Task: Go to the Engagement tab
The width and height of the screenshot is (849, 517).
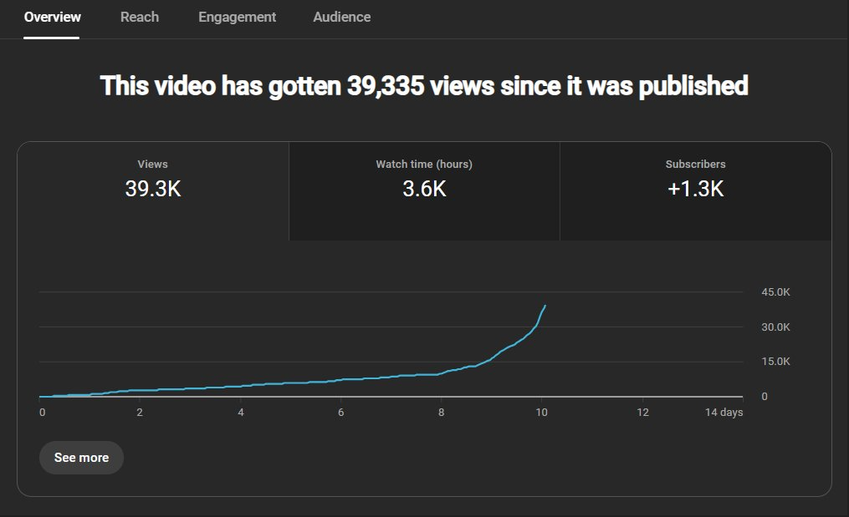Action: [237, 18]
